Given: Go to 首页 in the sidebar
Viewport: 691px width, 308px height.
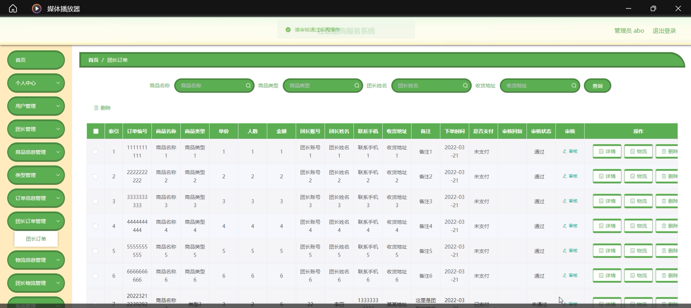Looking at the screenshot, I should [x=36, y=60].
